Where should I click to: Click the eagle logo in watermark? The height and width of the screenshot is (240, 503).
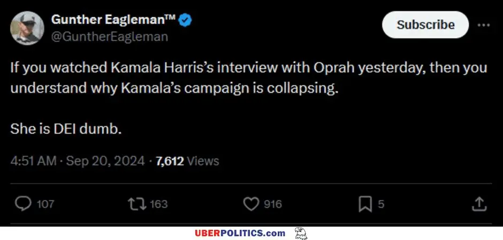tap(301, 233)
